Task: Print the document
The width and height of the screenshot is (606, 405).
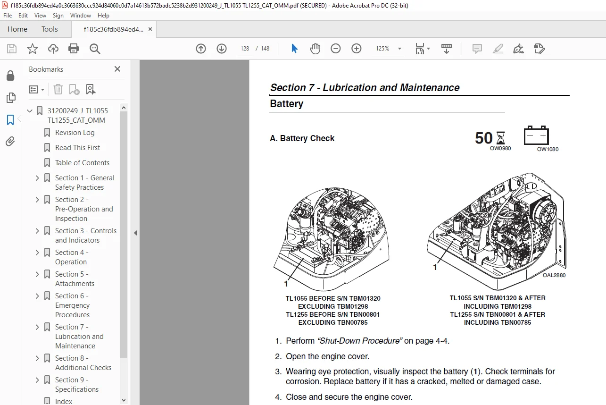Action: 74,49
